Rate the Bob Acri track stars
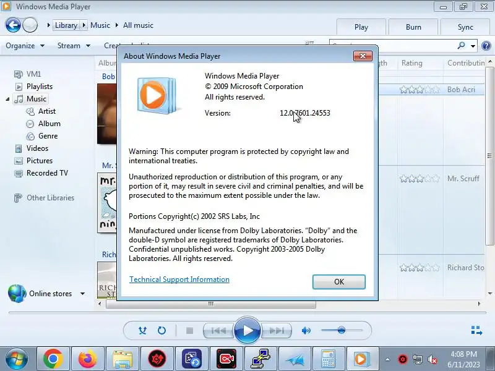The height and width of the screenshot is (371, 495). click(420, 90)
